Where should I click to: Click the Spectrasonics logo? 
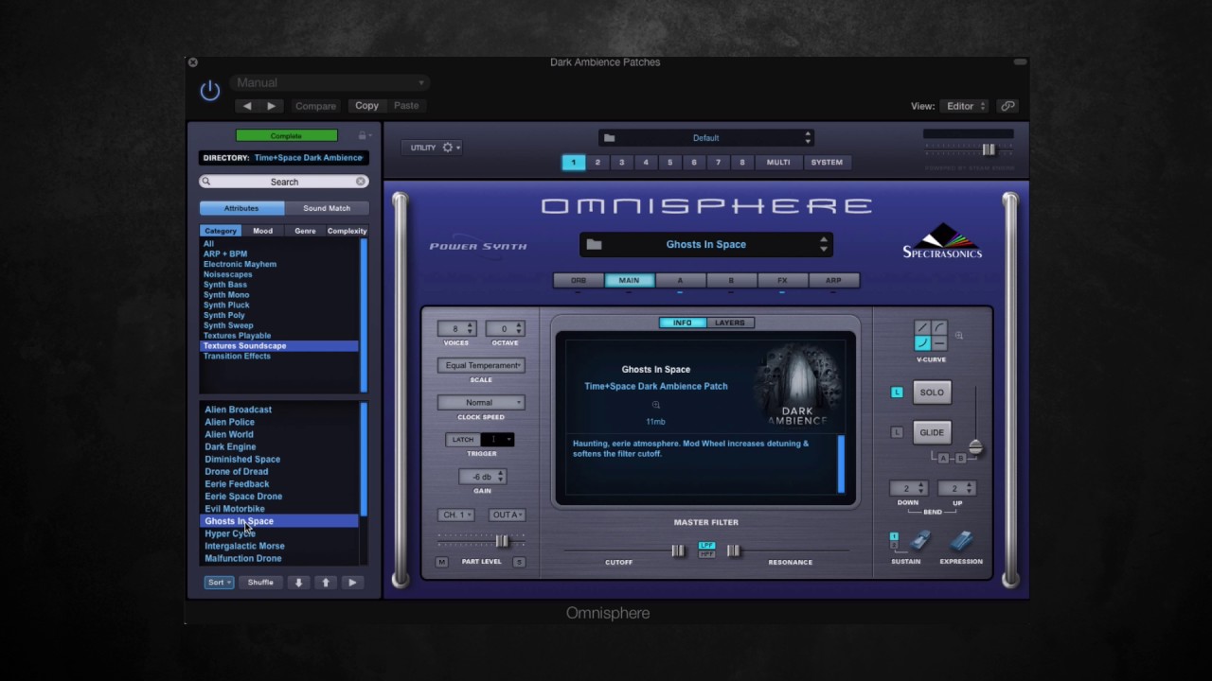942,240
